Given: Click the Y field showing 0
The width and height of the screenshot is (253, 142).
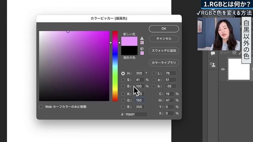Looking at the screenshot, I should pos(170,107).
